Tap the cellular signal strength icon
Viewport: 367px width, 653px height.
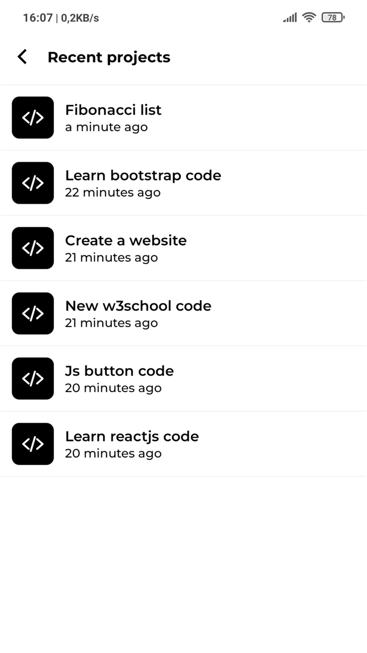pyautogui.click(x=289, y=17)
